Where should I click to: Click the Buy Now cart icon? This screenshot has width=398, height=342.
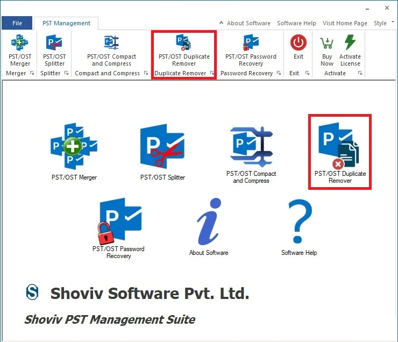point(326,43)
